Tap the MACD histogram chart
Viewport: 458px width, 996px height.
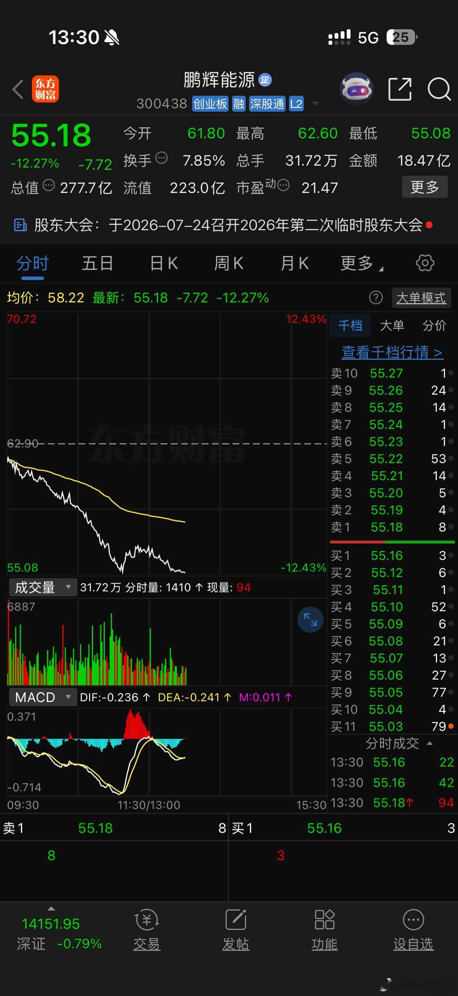point(167,752)
